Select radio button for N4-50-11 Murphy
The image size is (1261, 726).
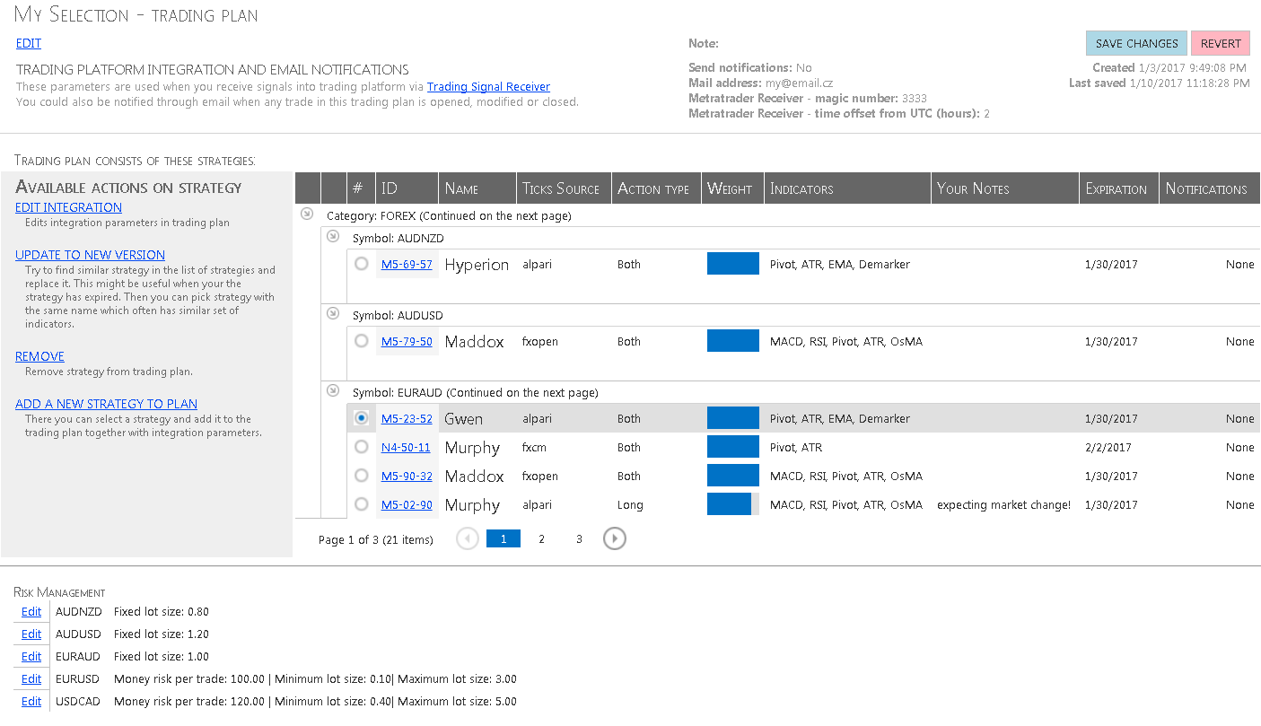[x=361, y=447]
